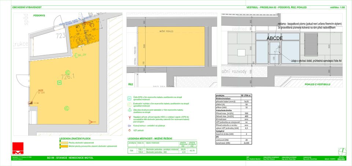
Task: Click the 'výkon VZT jednotky (kW)' row
Action: [x=234, y=128]
